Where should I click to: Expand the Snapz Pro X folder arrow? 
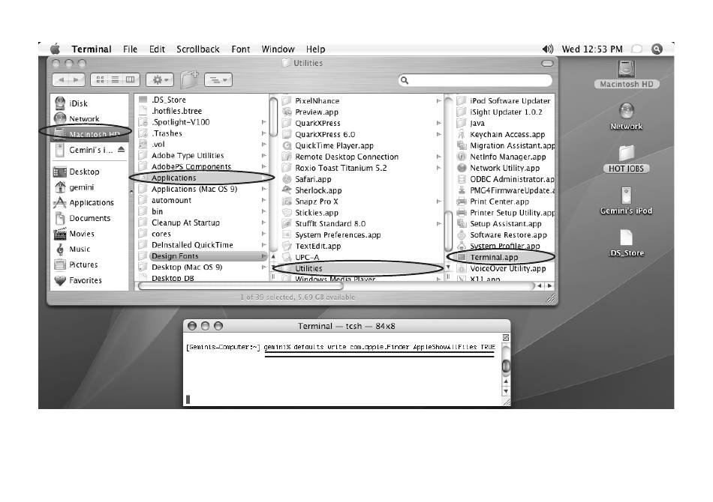click(438, 202)
